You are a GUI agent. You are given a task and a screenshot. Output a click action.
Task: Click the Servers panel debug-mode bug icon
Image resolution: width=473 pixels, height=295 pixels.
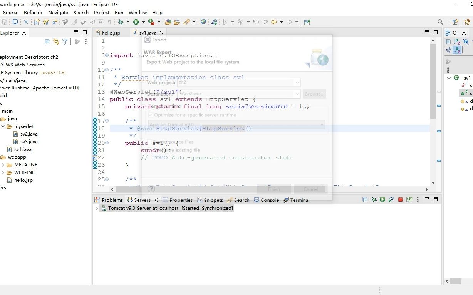coord(374,200)
